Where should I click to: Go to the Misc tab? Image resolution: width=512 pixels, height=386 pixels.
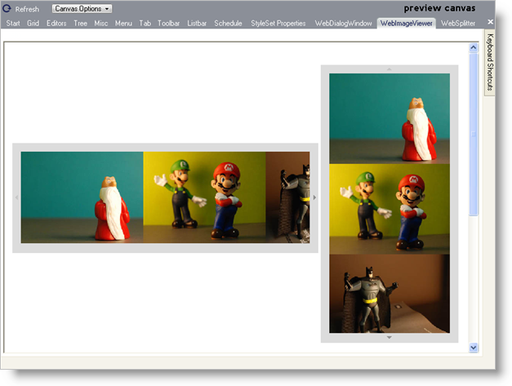(x=101, y=23)
